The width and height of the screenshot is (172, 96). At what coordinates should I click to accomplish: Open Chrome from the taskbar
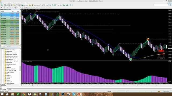pos(24,94)
